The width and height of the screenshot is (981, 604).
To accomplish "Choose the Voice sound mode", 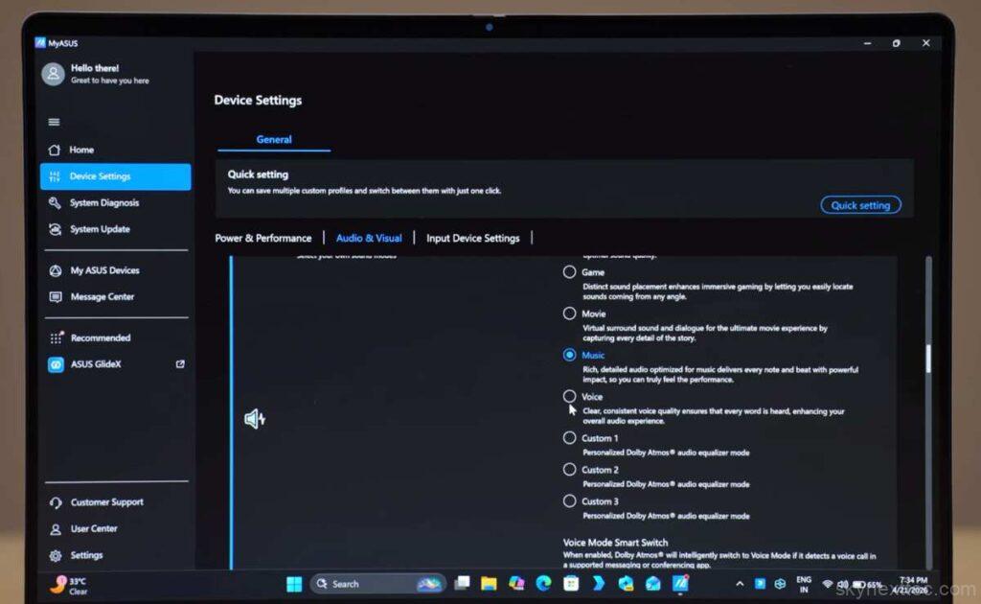I will 570,396.
